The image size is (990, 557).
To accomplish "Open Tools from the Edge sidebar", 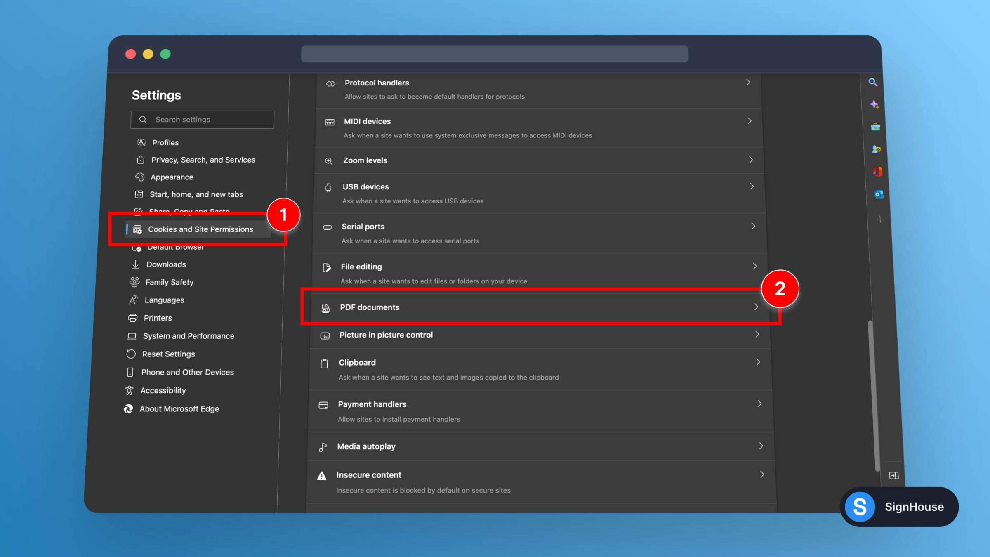I will 875,127.
